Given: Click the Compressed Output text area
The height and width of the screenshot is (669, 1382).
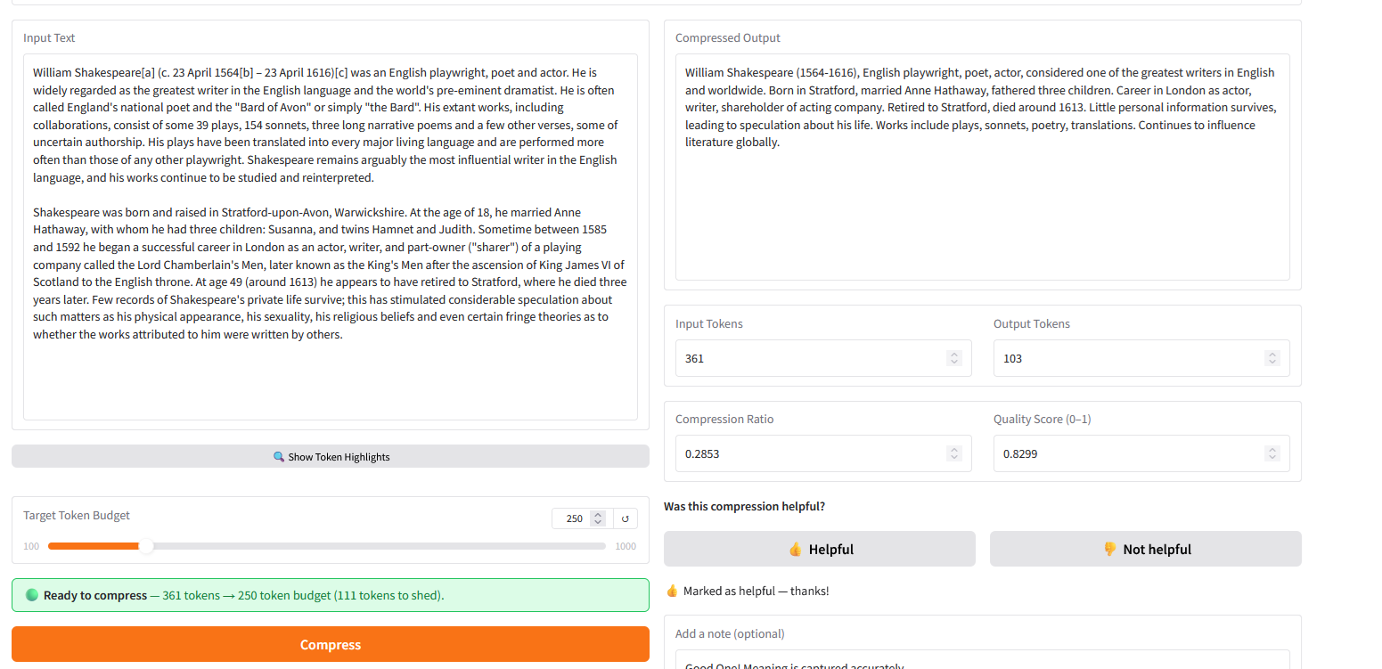Looking at the screenshot, I should click(982, 167).
